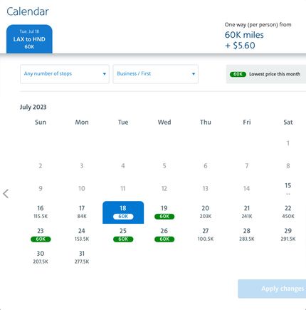This screenshot has height=310, width=306.
Task: Click the Lowest price this month legend
Action: (266, 74)
